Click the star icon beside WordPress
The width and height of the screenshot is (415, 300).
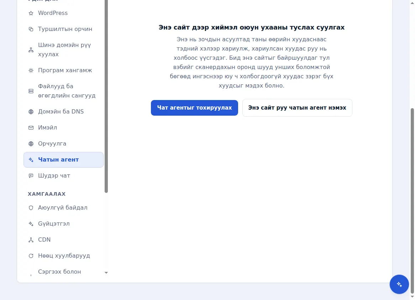click(31, 13)
